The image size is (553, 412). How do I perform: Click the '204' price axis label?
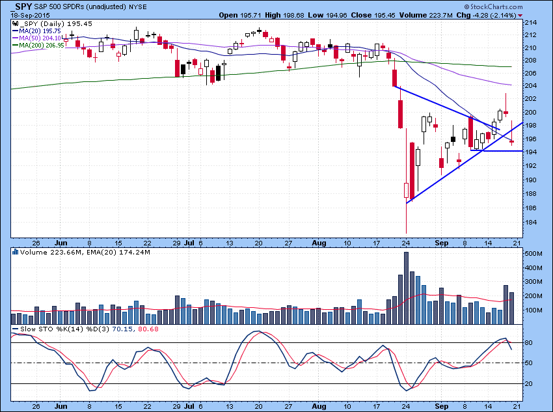click(531, 86)
